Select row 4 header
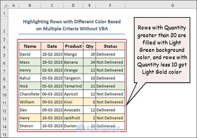Screen dimensions: 197x138 (x=4, y=46)
